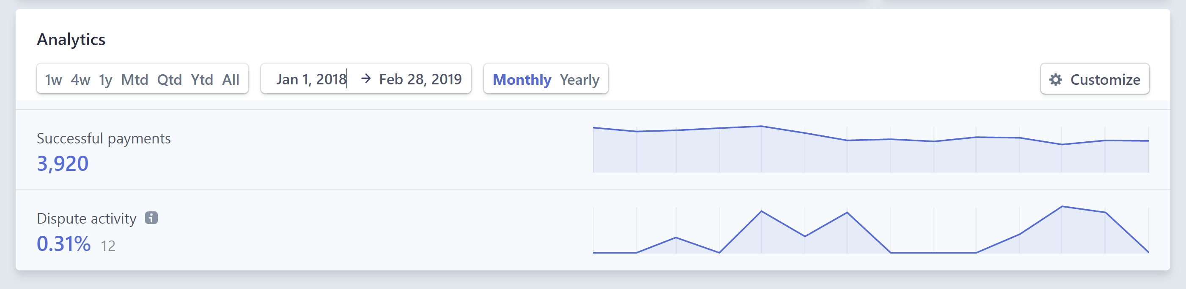Edit the Feb 28, 2019 end date
This screenshot has height=289, width=1186.
[420, 79]
